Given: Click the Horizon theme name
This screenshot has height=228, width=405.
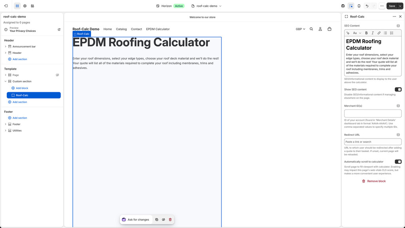Looking at the screenshot, I should click(x=167, y=6).
